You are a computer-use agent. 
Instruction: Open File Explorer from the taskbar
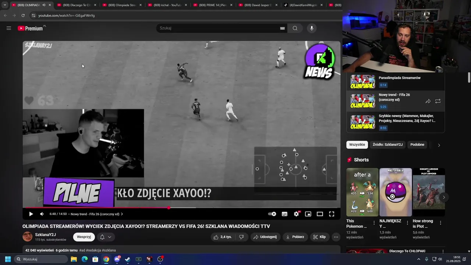74,259
